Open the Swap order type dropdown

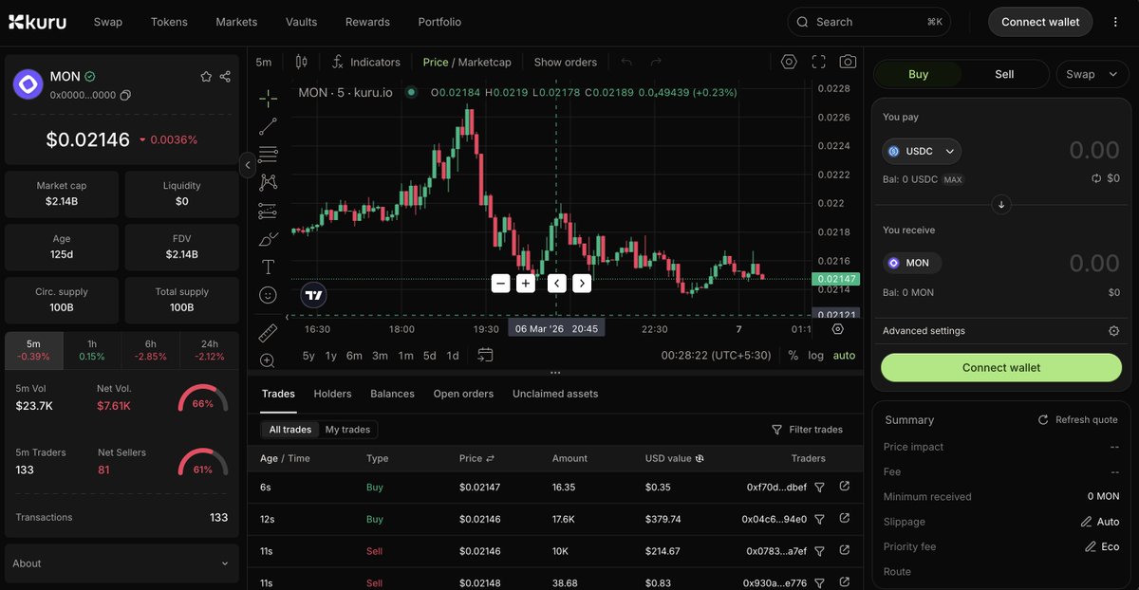[x=1092, y=74]
